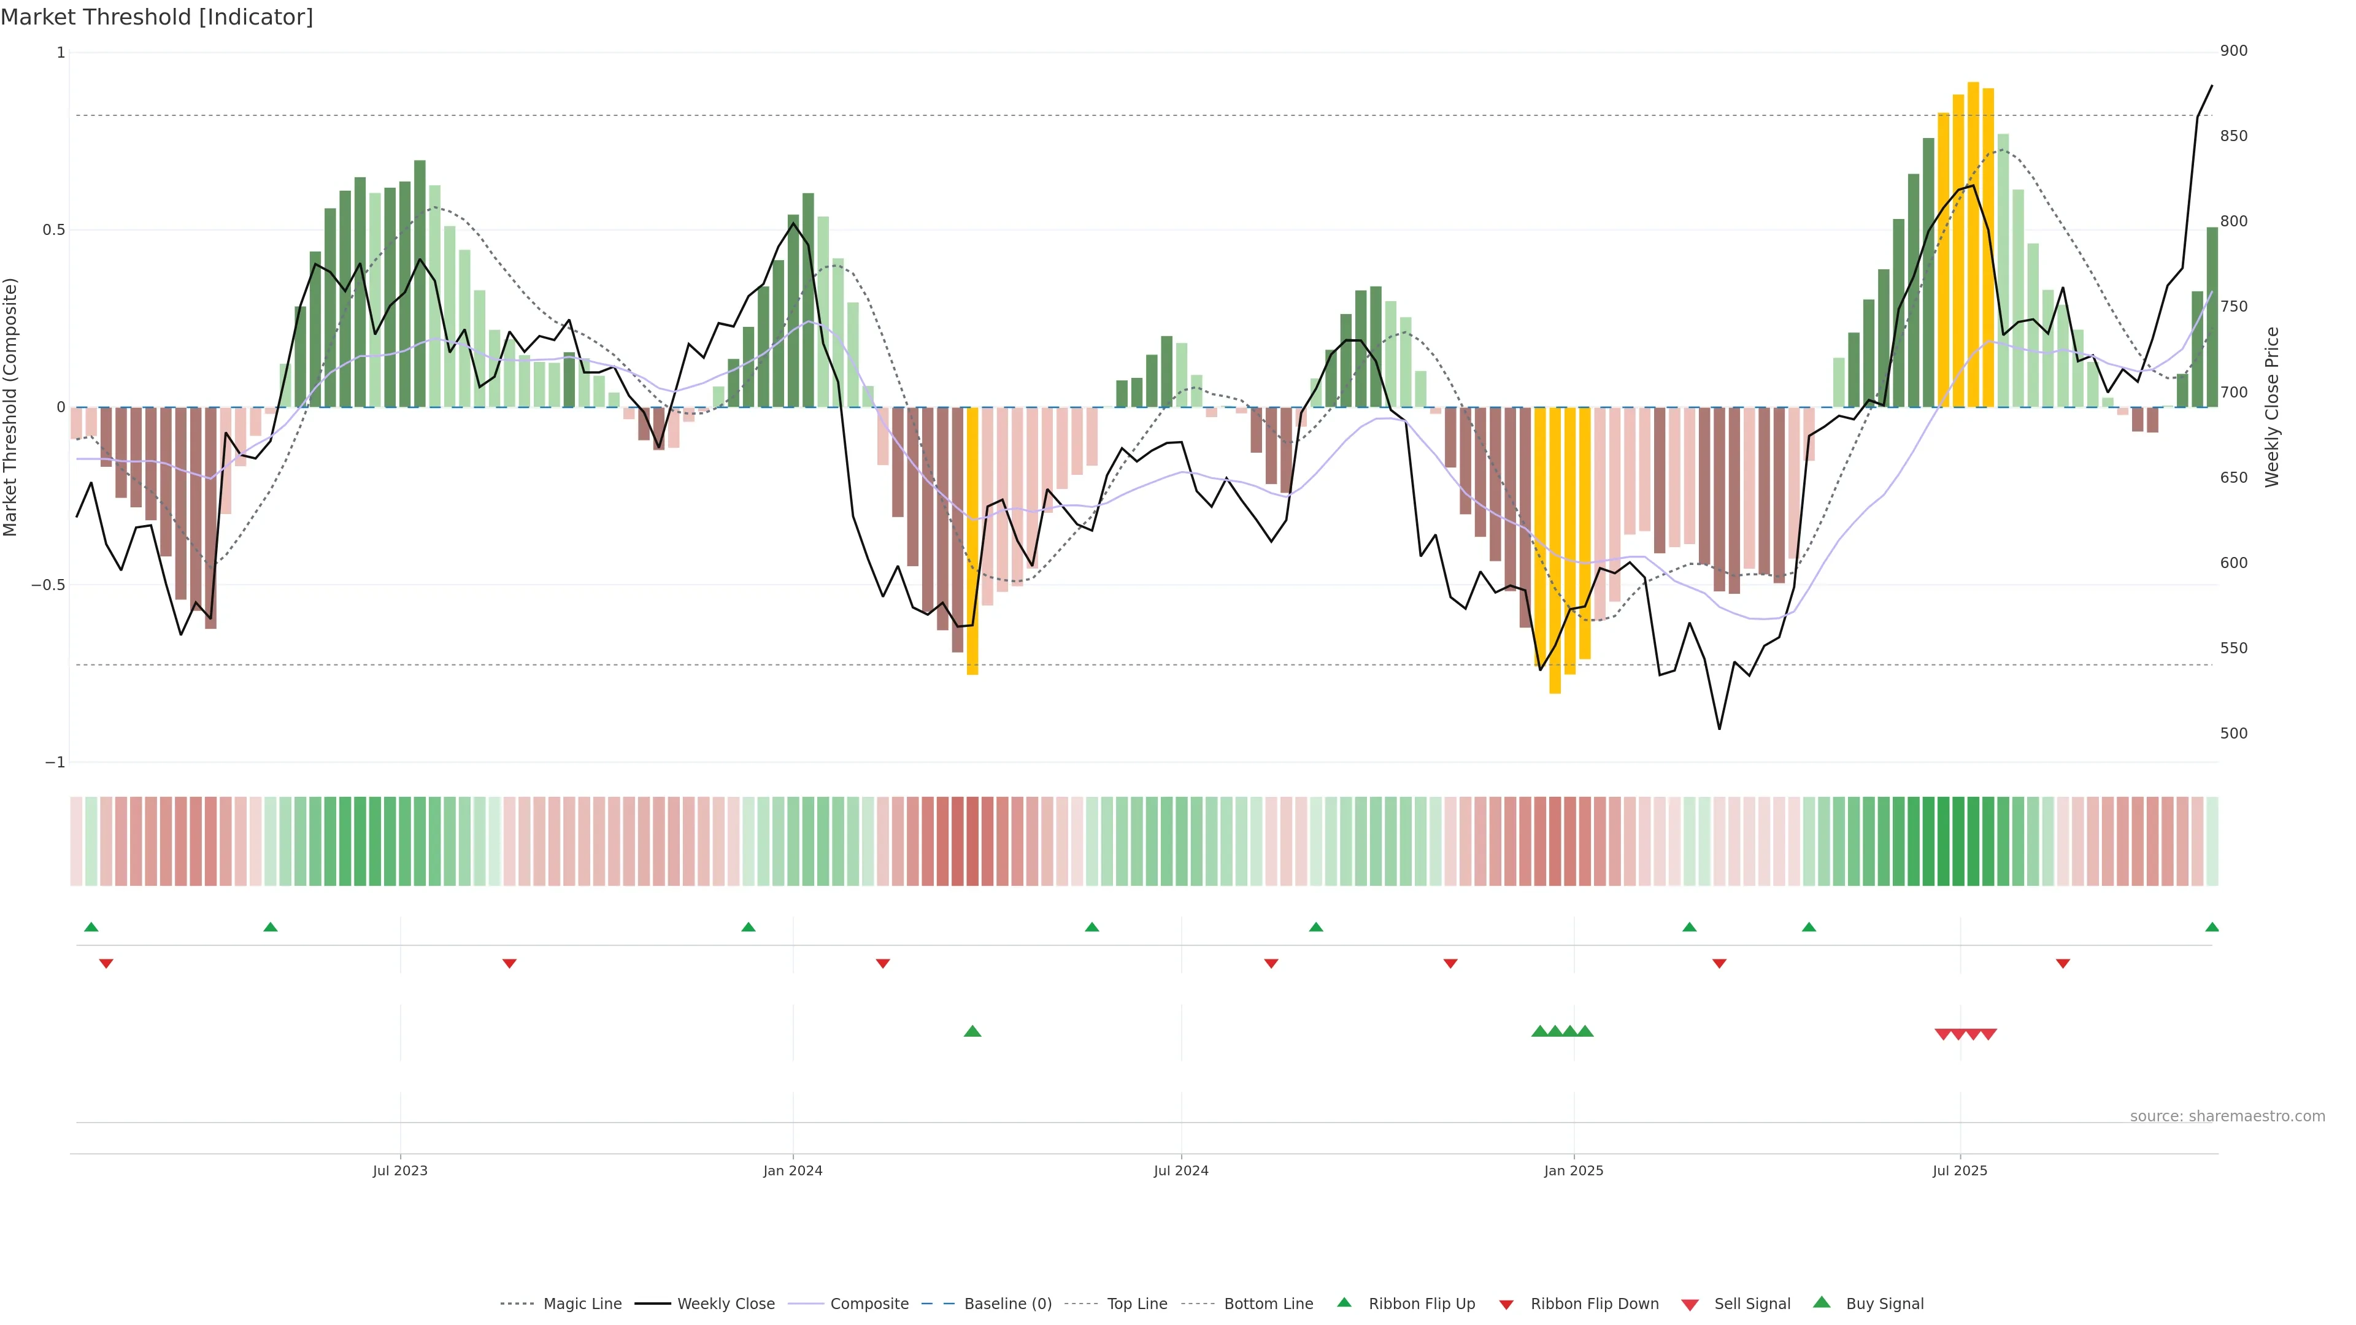The width and height of the screenshot is (2356, 1325).
Task: Hide the Composite line via legend
Action: (x=869, y=1304)
